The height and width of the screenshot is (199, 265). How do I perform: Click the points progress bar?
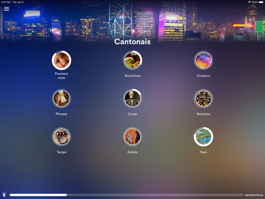(x=126, y=195)
